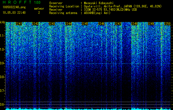Click the 0.8 frequency axis label
The image size is (173, 110).
(2, 77)
